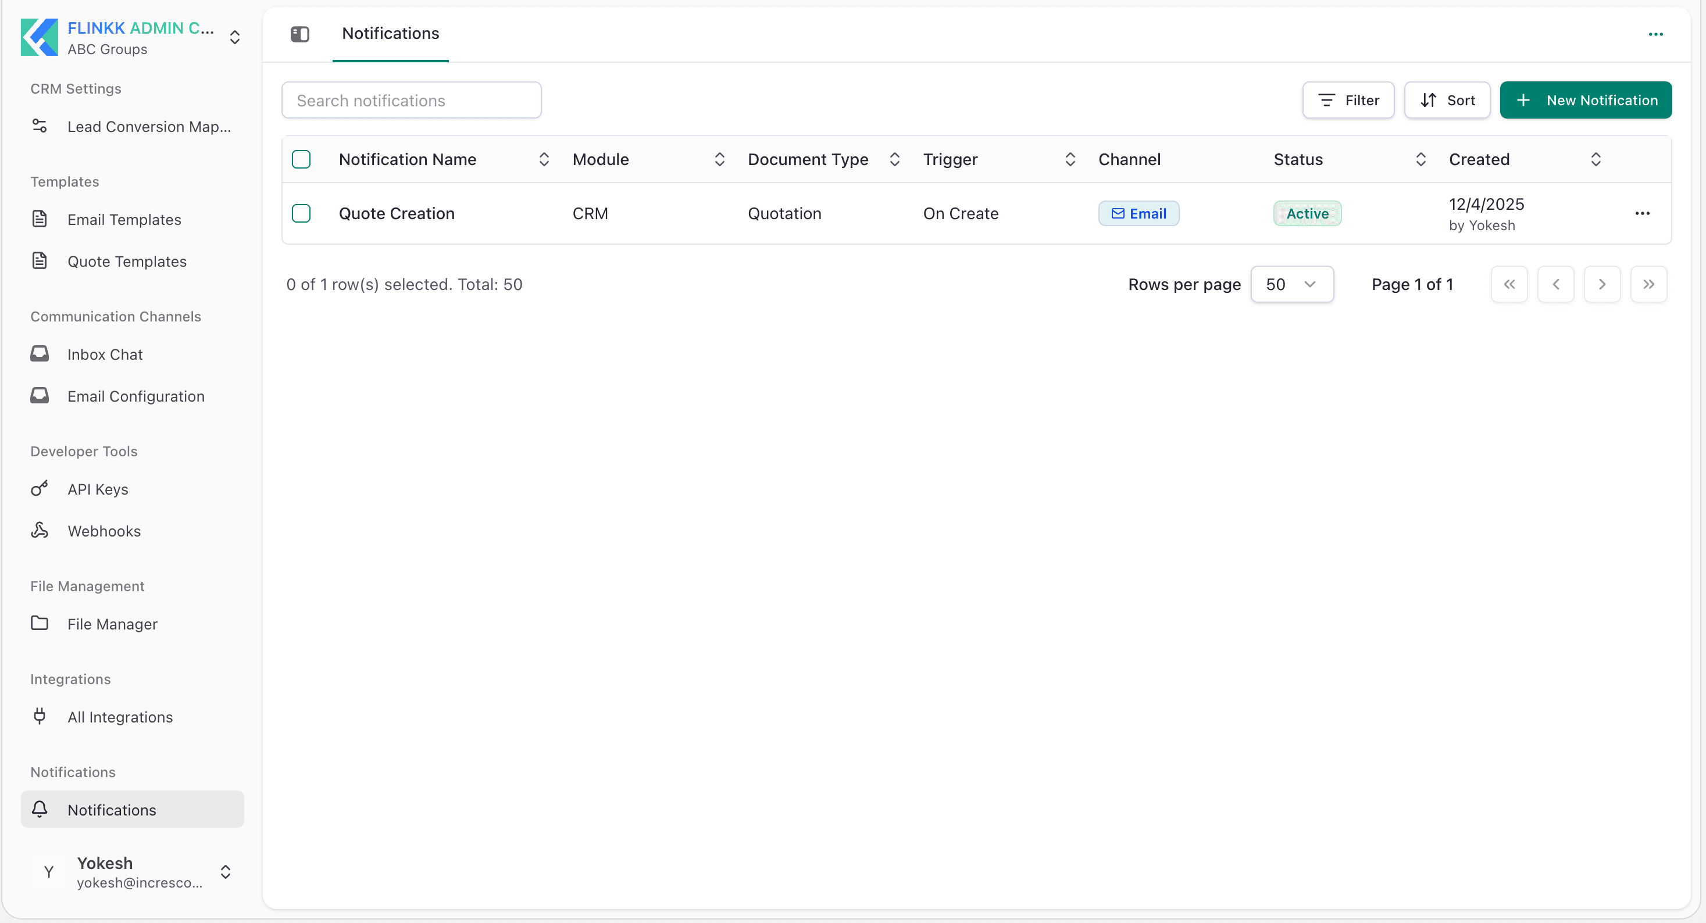Image resolution: width=1706 pixels, height=923 pixels.
Task: View All Integrations
Action: coord(133,717)
